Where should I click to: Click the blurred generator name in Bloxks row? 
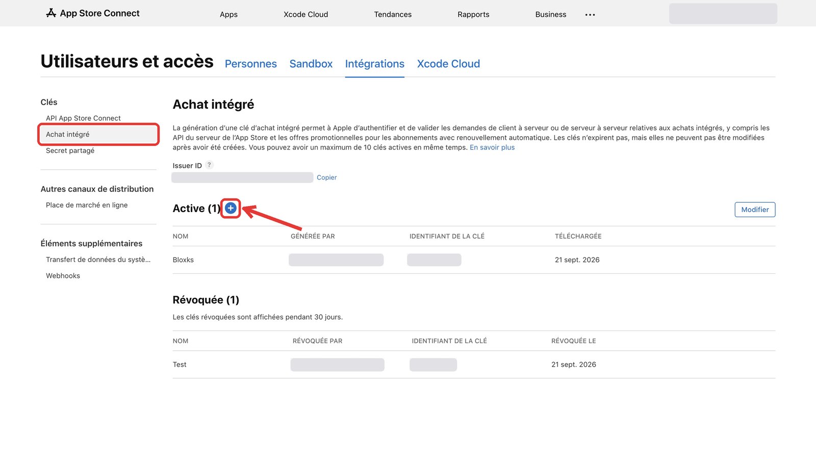[336, 260]
